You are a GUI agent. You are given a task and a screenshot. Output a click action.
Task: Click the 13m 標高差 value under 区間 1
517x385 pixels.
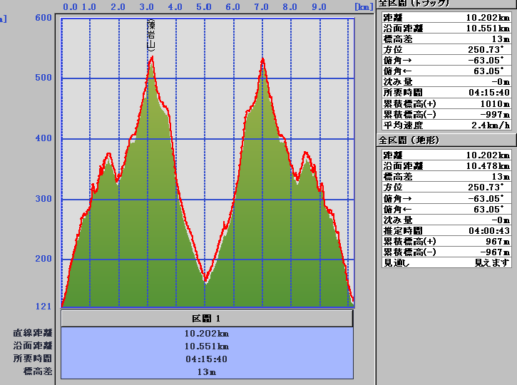click(207, 371)
